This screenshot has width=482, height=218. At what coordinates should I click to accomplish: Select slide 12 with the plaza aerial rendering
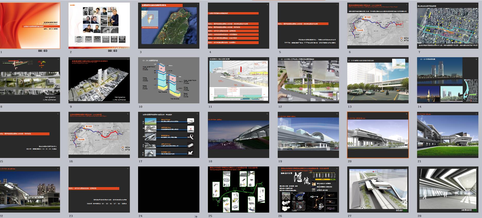point(308,80)
